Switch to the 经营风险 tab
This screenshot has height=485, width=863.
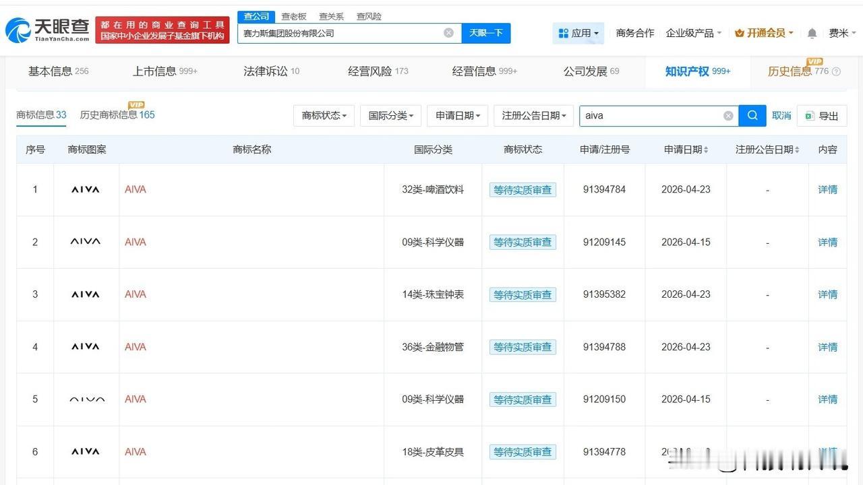378,71
